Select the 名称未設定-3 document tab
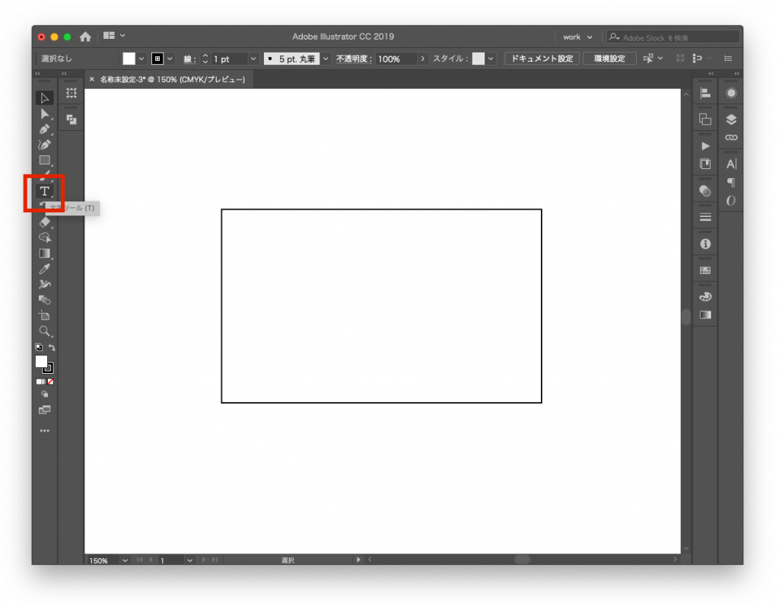Viewport: 779px width, 603px height. coord(173,79)
